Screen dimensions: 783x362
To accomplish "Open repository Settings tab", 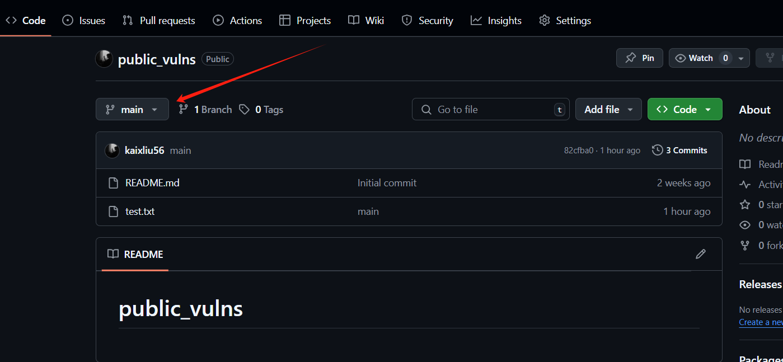I will tap(565, 21).
